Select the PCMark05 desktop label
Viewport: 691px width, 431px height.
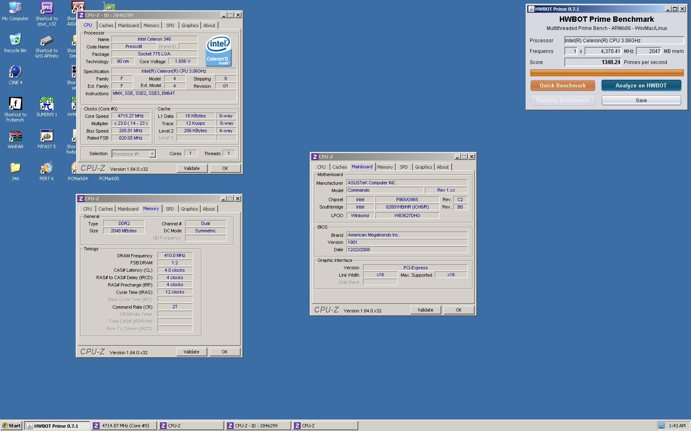pos(109,179)
